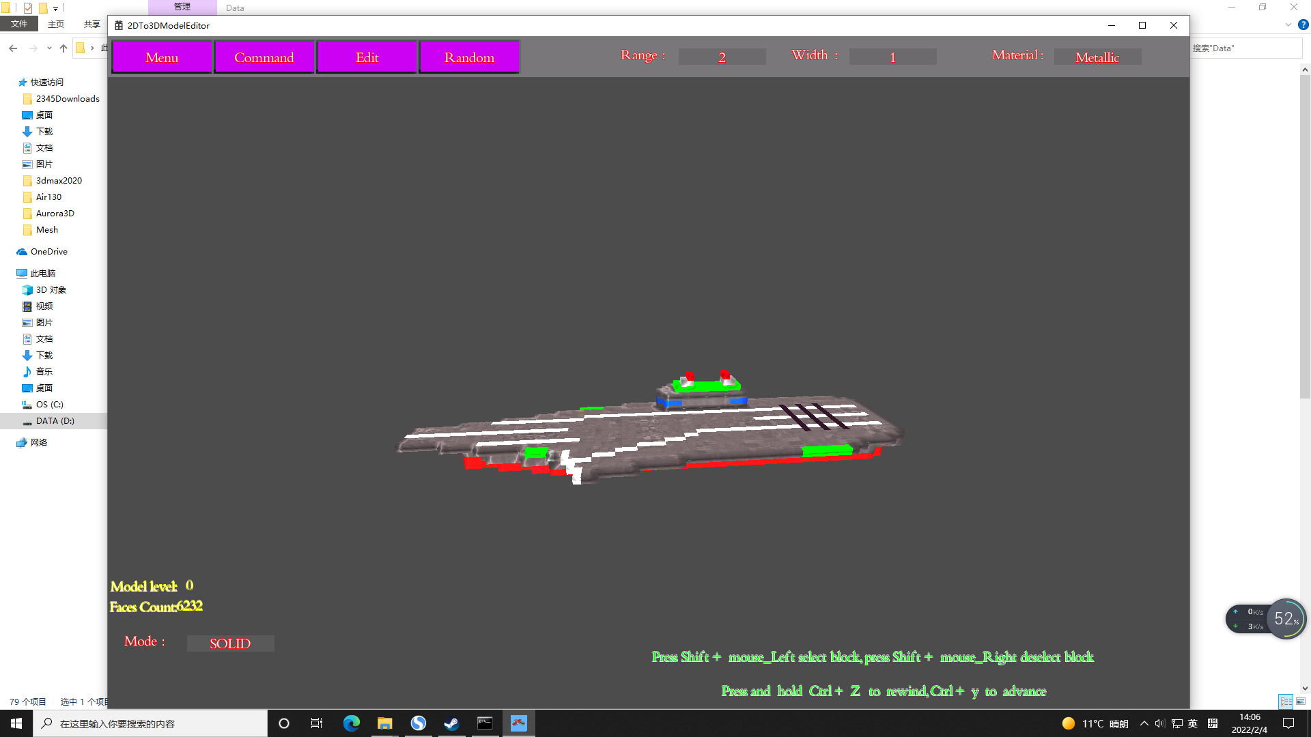
Task: Open the quick access toolbar customize dropdown
Action: 55,8
